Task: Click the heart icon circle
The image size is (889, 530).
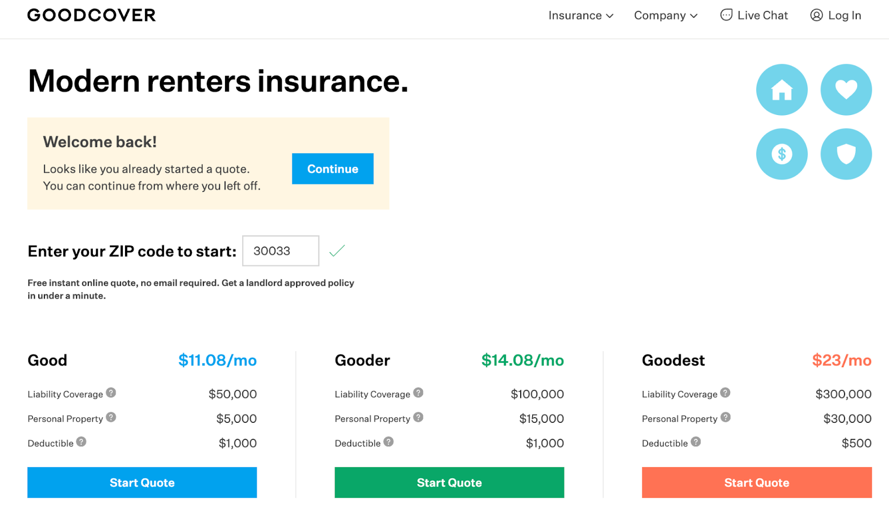Action: [846, 90]
